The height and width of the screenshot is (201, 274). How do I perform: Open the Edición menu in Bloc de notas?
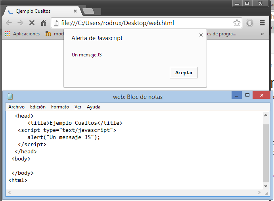point(38,107)
